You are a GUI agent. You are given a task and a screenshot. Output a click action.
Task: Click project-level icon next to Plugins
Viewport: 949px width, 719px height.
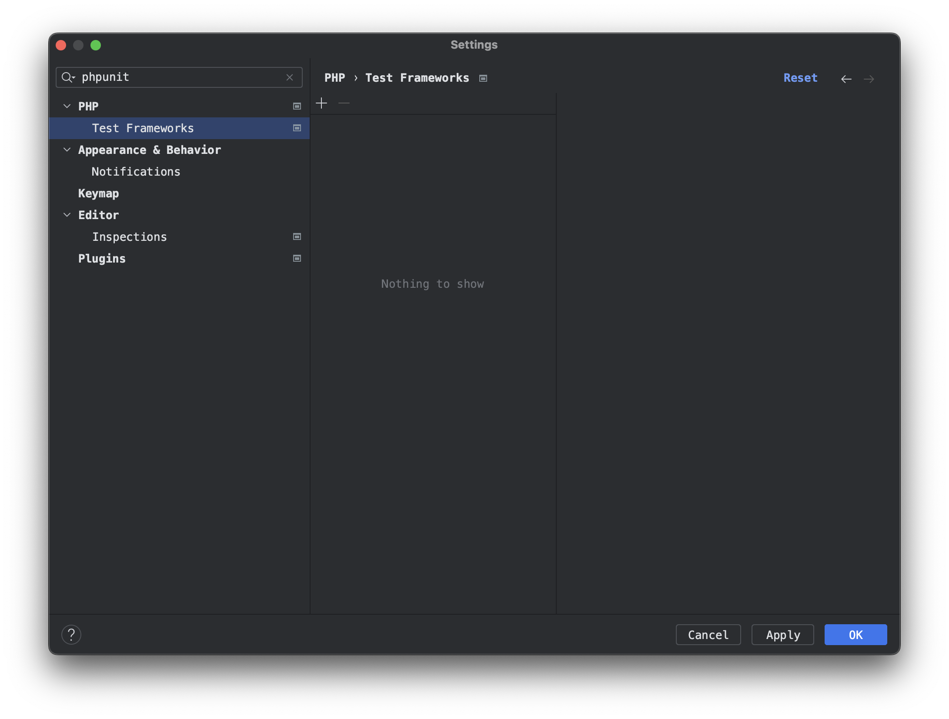pyautogui.click(x=297, y=258)
